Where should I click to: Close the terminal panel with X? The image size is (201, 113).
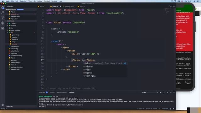(174, 92)
